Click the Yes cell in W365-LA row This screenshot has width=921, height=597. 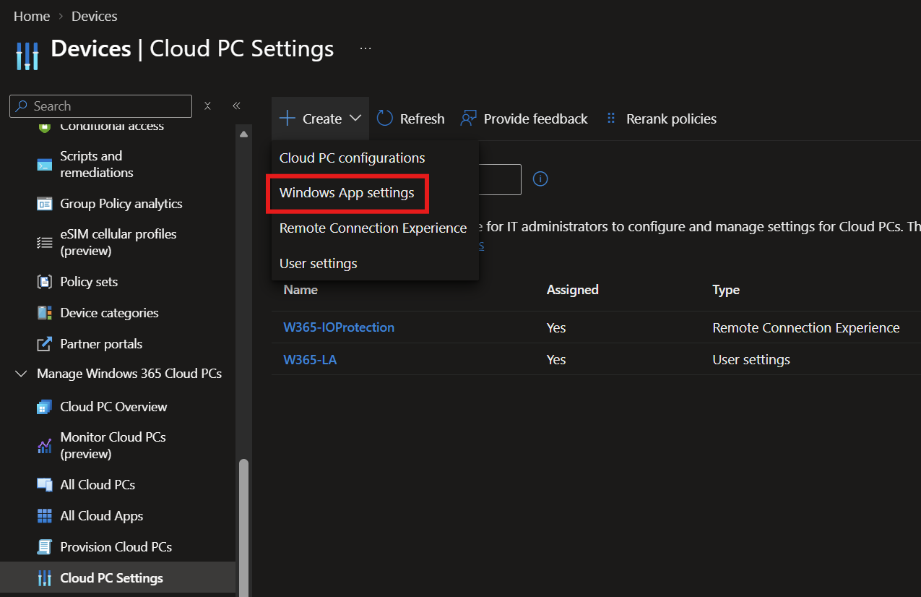(556, 359)
